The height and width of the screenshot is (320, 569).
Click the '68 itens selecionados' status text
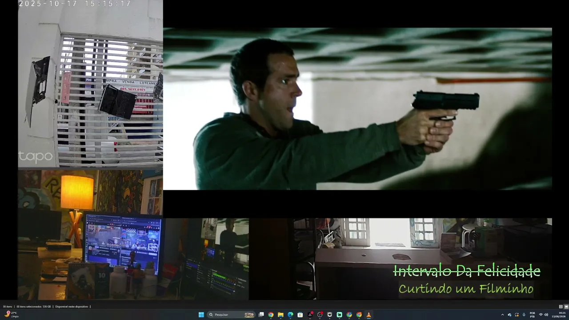(x=29, y=307)
